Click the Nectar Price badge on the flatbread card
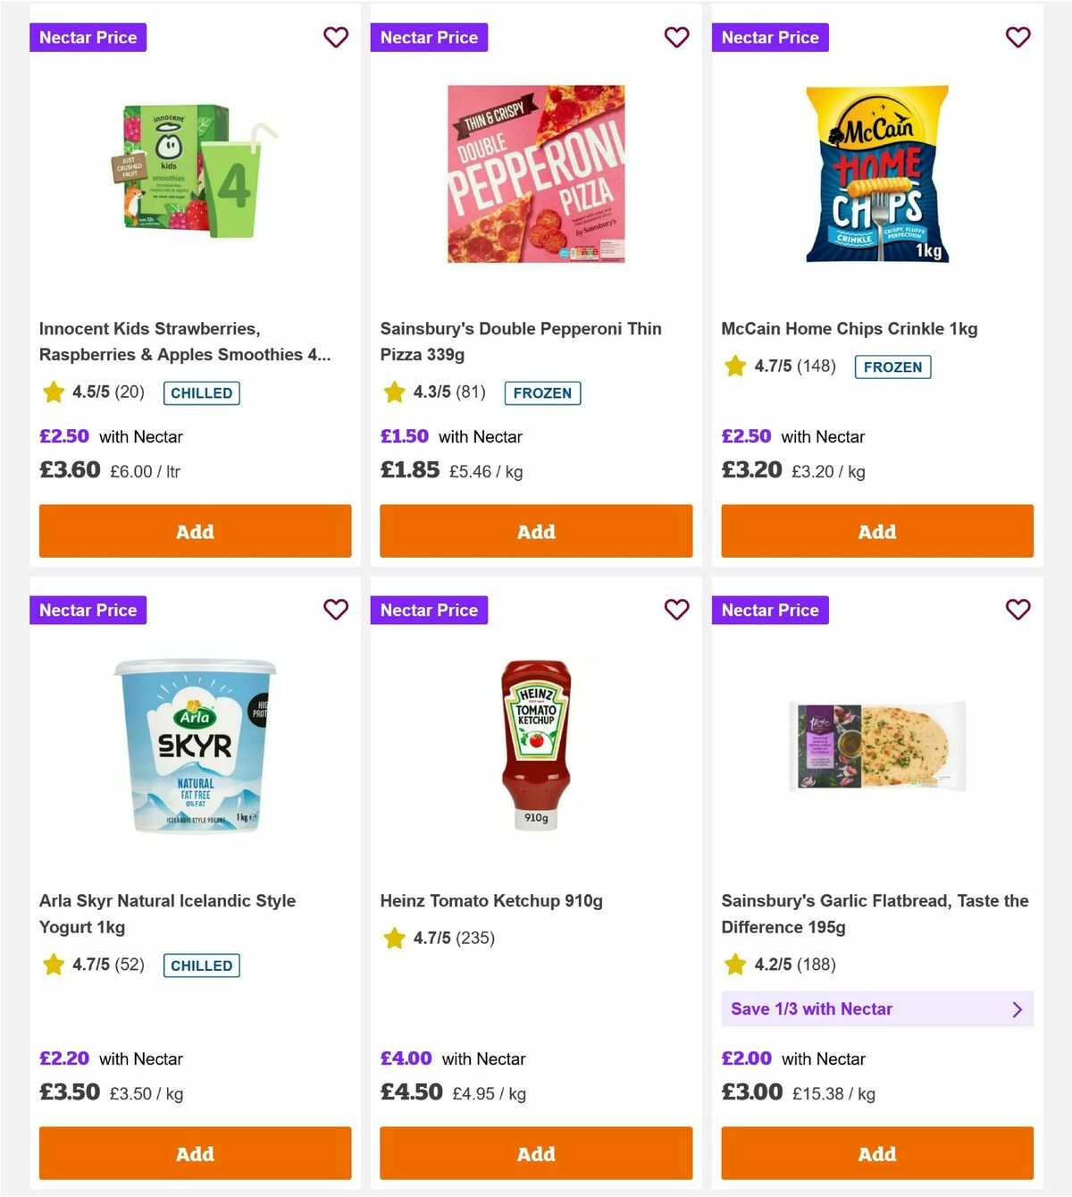Viewport: 1072px width, 1197px height. [770, 610]
